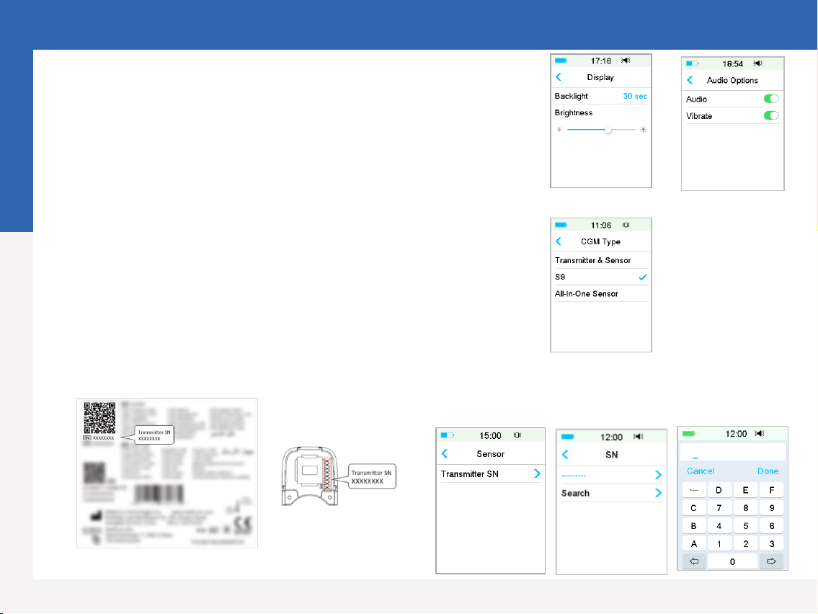Go back from the Sensor screen

click(445, 454)
